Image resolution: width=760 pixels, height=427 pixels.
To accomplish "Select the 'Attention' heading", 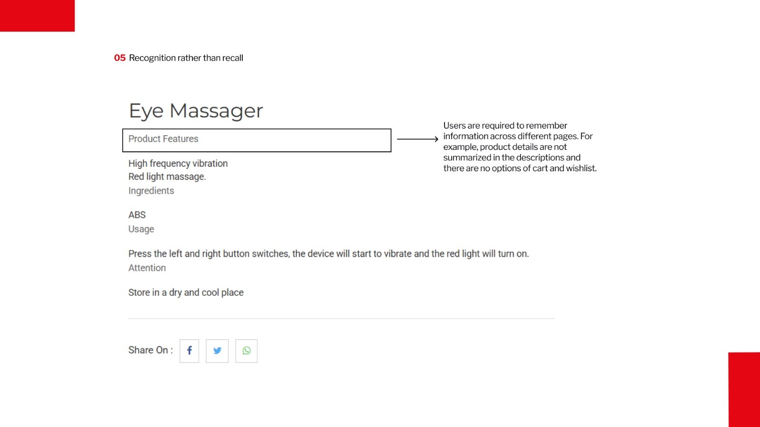I will [147, 268].
